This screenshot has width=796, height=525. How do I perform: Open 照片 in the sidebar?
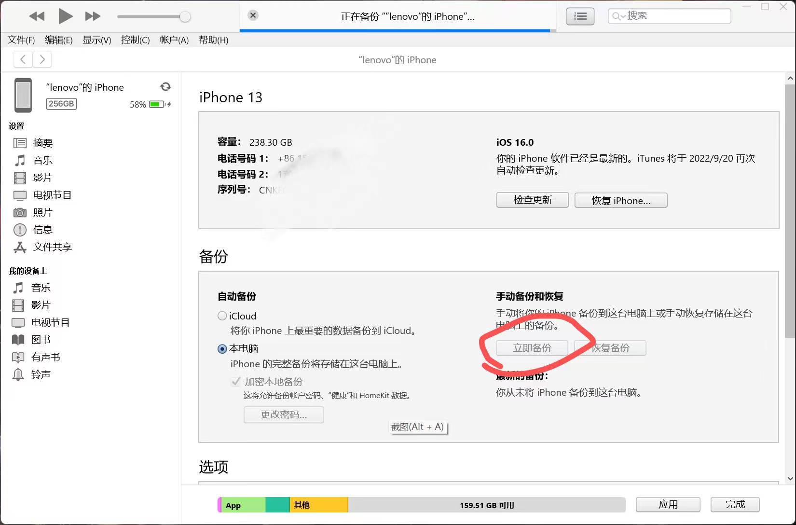[x=42, y=213]
